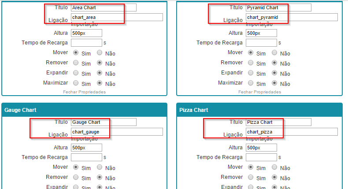Image resolution: width=348 pixels, height=189 pixels.
Task: Select Não for Mover in Pyramid Chart panel
Action: tap(274, 53)
